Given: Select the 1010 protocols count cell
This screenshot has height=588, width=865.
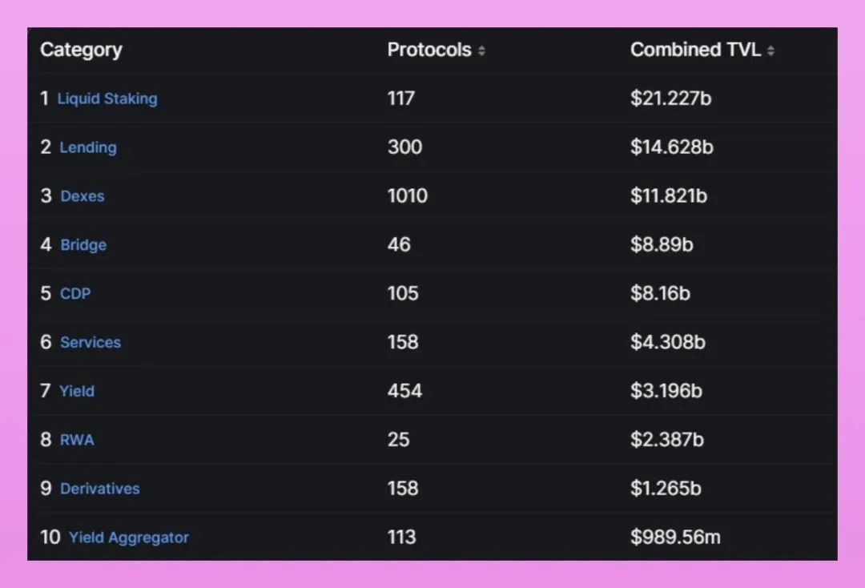Looking at the screenshot, I should click(x=408, y=196).
